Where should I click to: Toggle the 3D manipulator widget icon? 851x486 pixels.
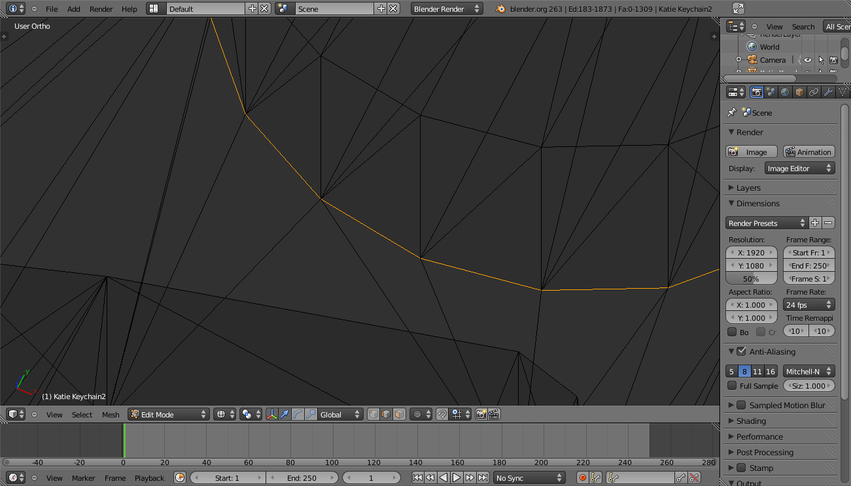[x=271, y=414]
